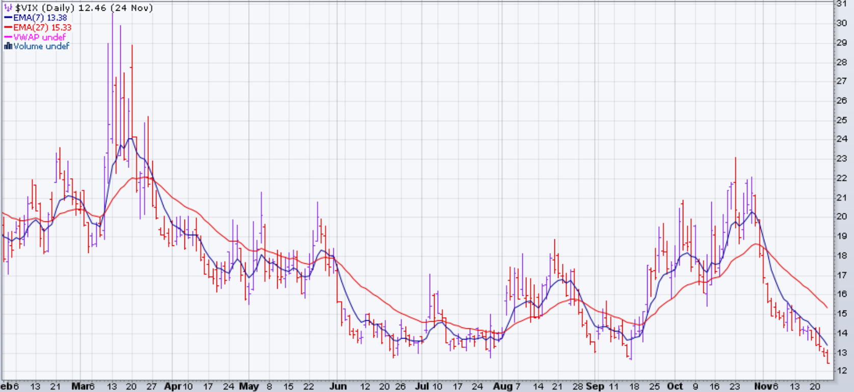Click the magenta VWAP line swatch
Image resolution: width=854 pixels, height=392 pixels.
(8, 37)
